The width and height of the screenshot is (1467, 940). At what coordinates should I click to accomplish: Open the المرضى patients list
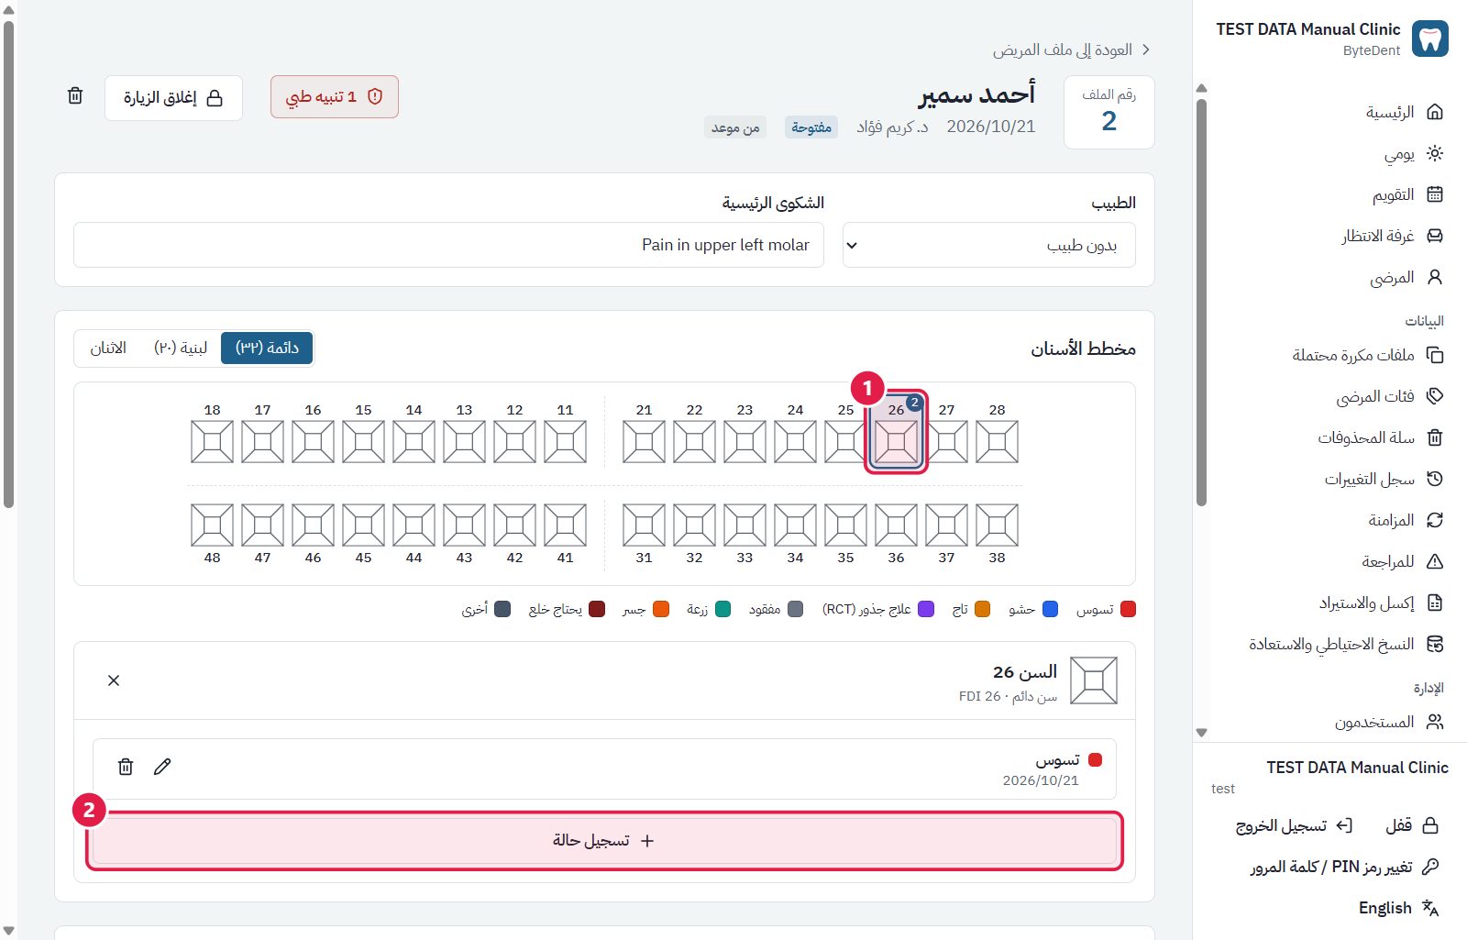tap(1406, 277)
